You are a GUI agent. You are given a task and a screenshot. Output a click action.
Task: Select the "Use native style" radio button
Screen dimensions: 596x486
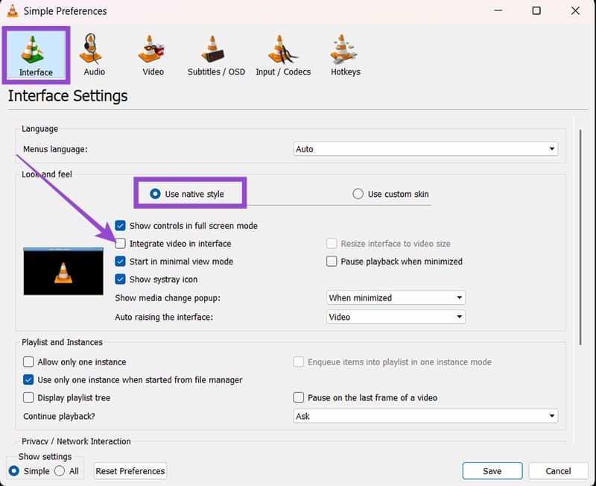pyautogui.click(x=155, y=193)
